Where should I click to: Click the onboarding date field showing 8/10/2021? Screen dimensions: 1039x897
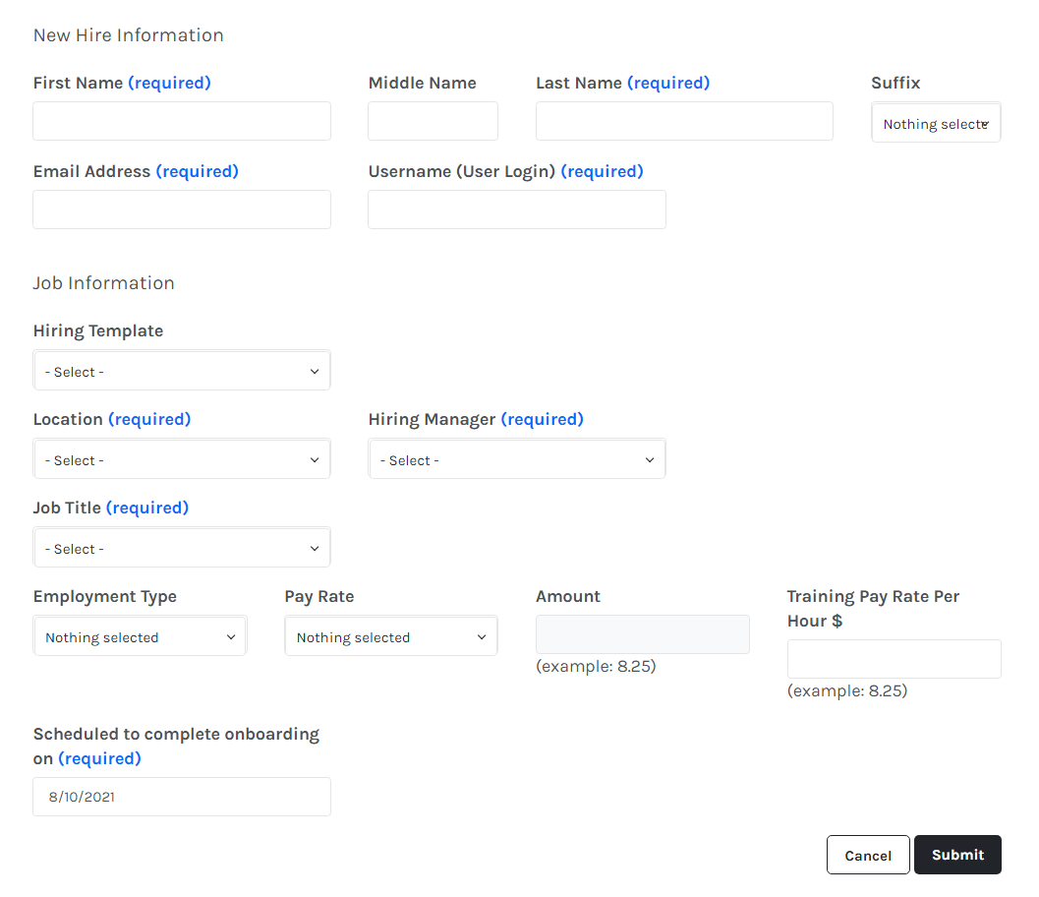click(x=182, y=797)
